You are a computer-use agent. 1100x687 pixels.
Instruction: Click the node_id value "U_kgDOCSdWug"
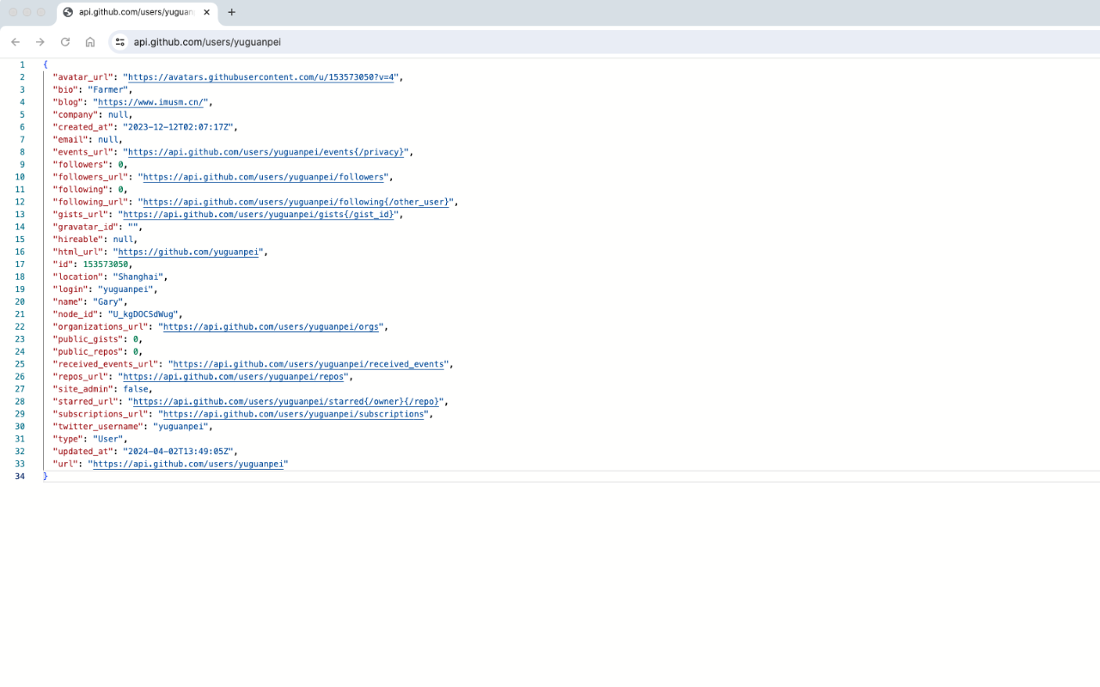[x=143, y=314]
